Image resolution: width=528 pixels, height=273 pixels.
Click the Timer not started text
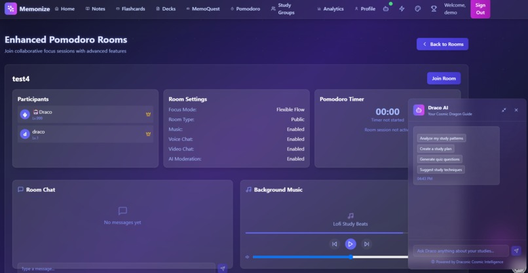[388, 120]
